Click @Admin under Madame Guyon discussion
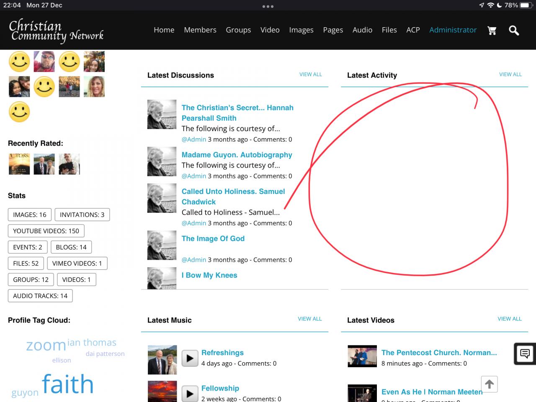 (194, 176)
